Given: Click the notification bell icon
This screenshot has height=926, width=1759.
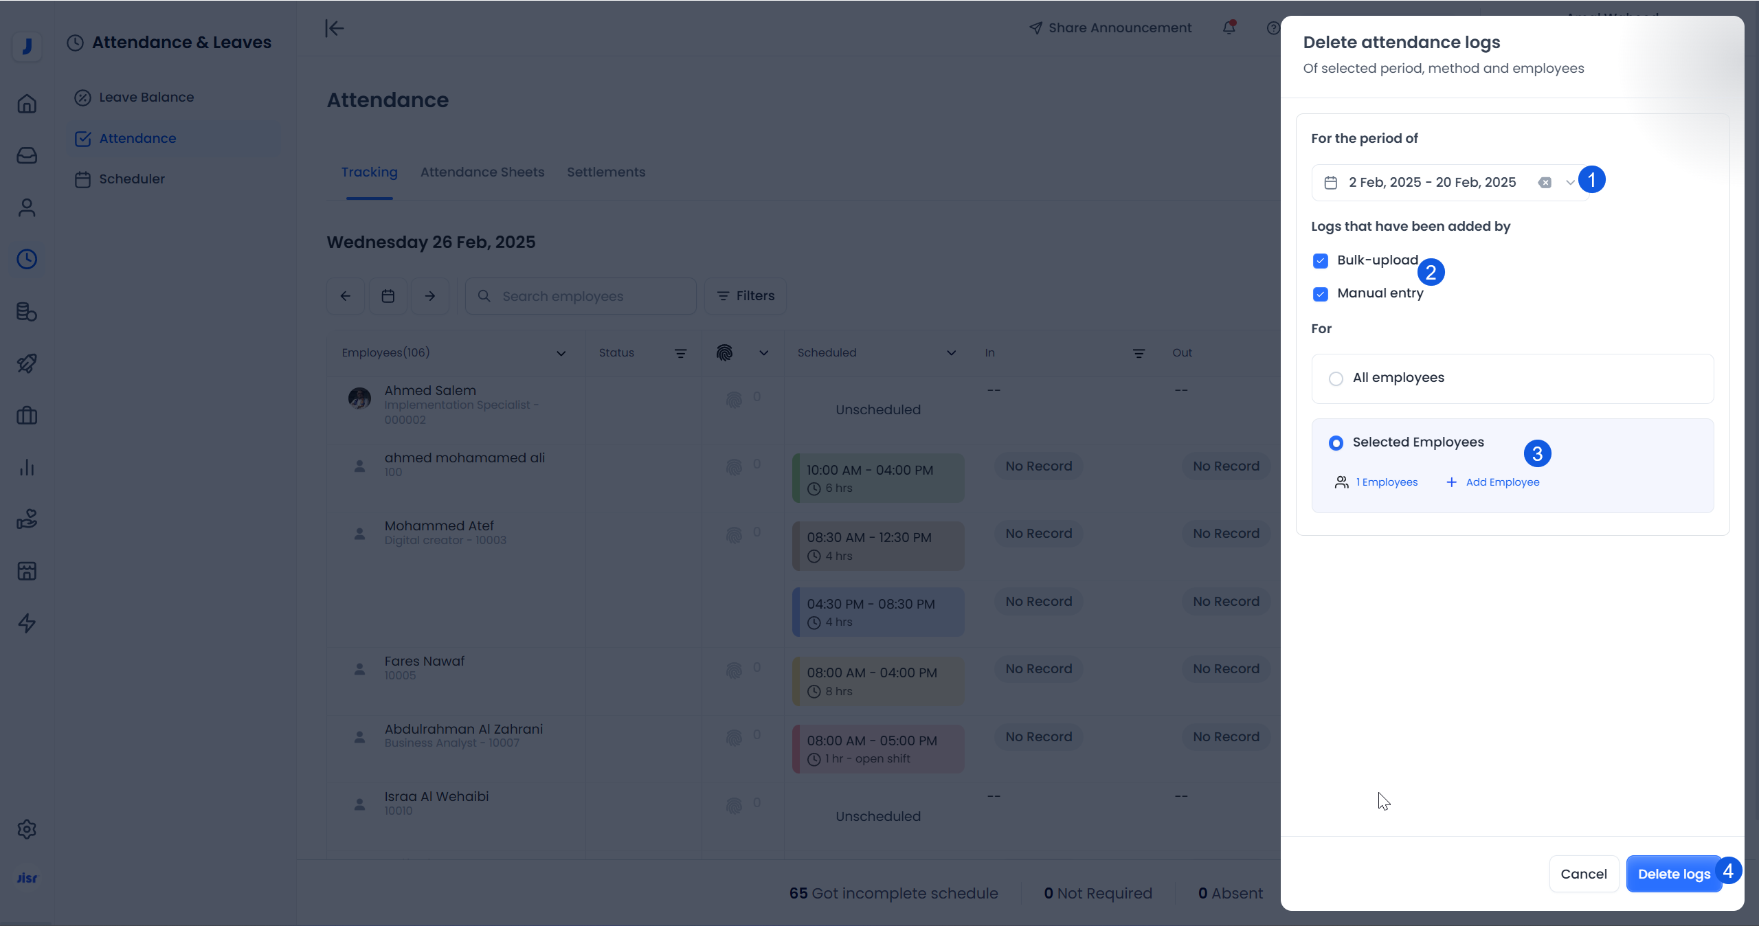Looking at the screenshot, I should tap(1229, 27).
